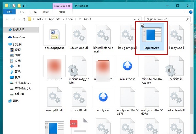Open the 文件 menu tab

point(9,12)
